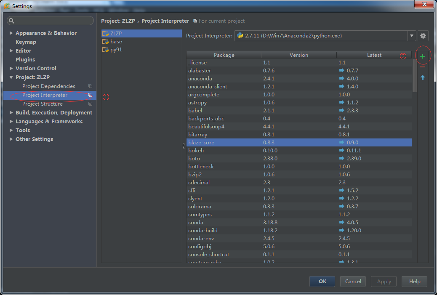
Task: Select the configobj package row
Action: click(299, 246)
